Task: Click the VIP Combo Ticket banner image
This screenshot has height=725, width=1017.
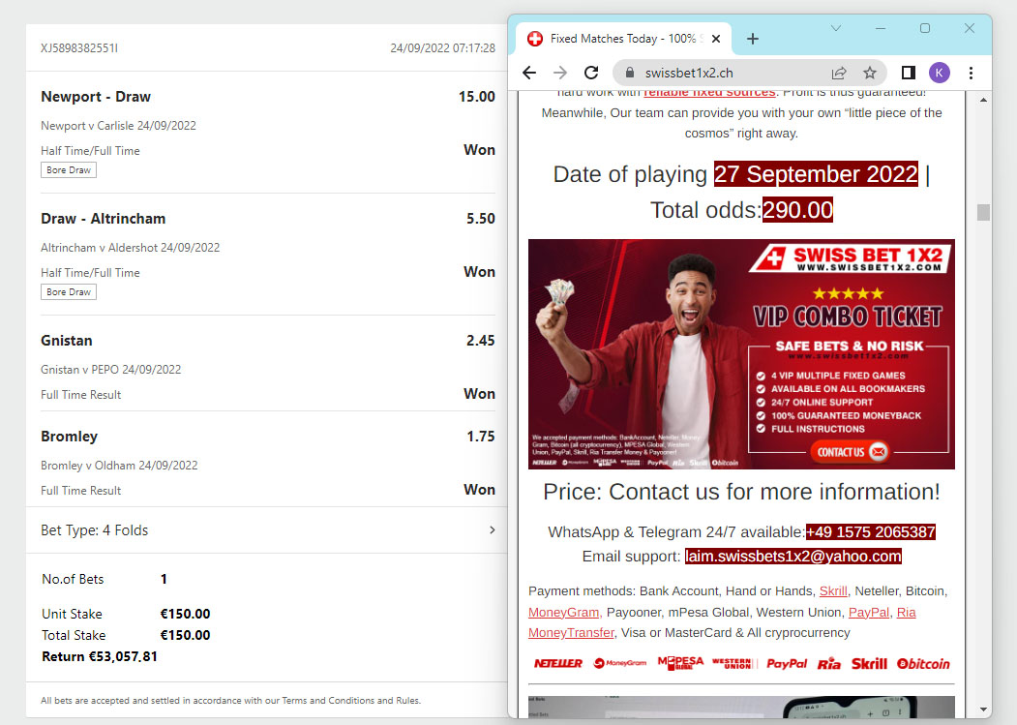Action: coord(741,353)
